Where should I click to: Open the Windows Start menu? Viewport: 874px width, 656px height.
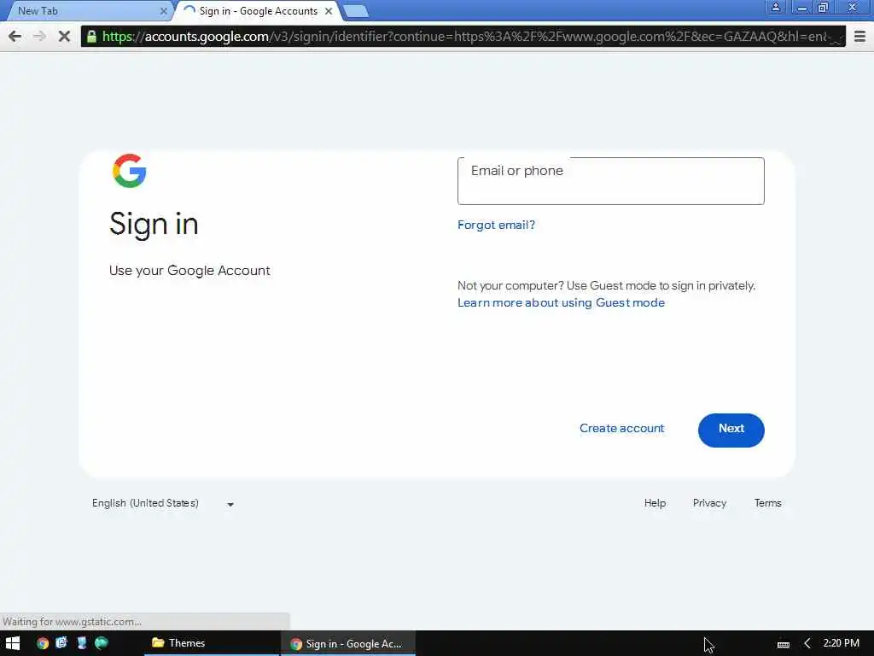pos(13,643)
